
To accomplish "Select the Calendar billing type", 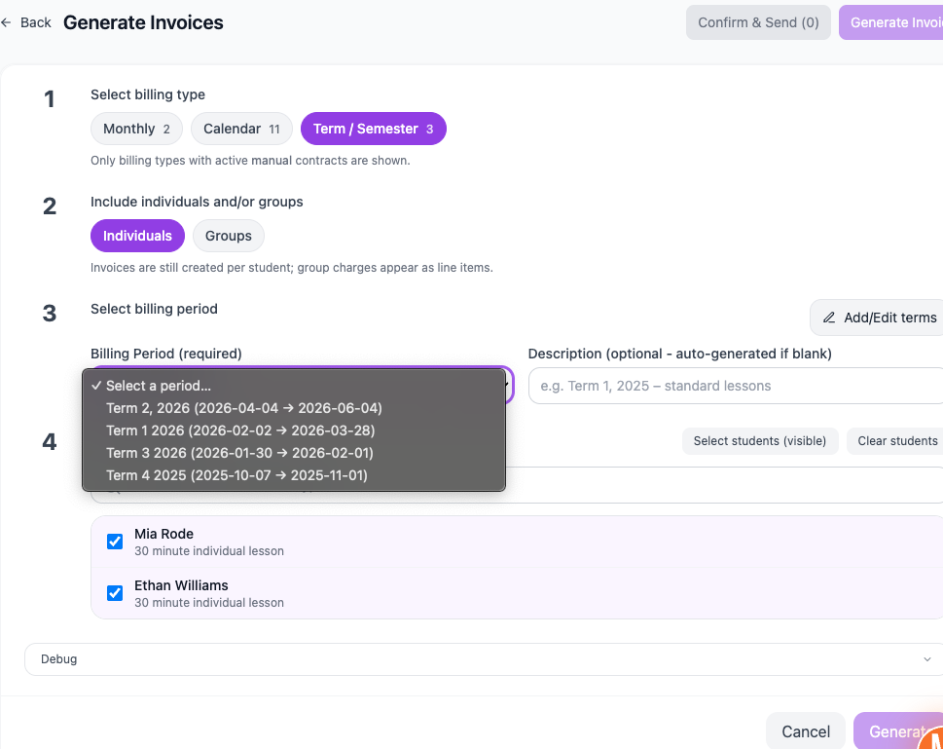I will (x=240, y=128).
